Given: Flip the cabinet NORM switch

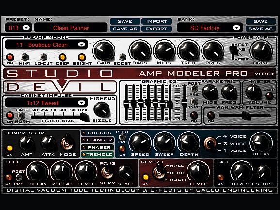Looking at the screenshot, I should (x=21, y=116).
